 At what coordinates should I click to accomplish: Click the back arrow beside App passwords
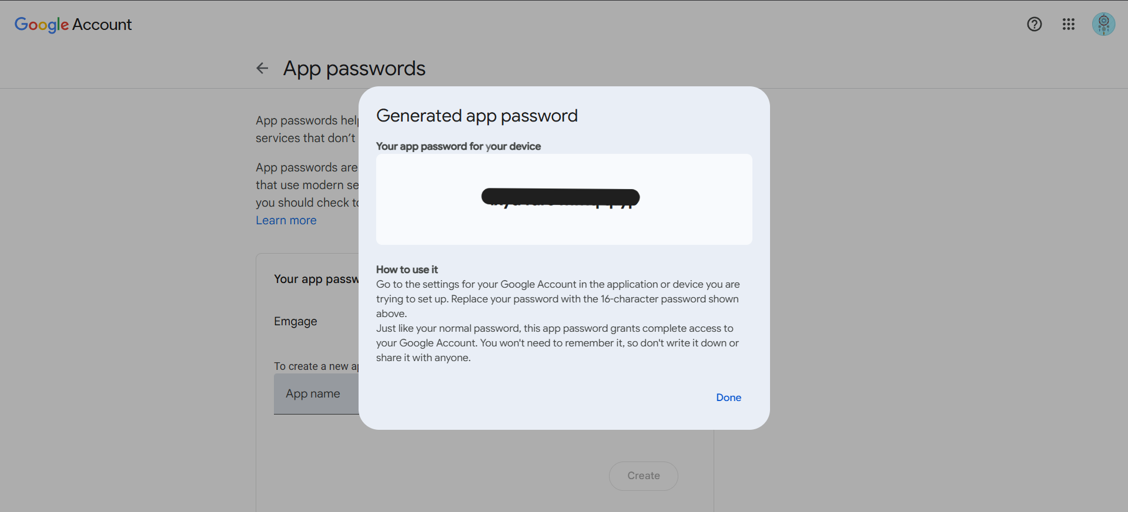point(262,68)
